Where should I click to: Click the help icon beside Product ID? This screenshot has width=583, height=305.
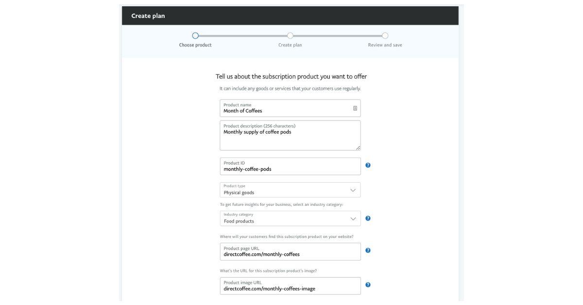tap(368, 165)
